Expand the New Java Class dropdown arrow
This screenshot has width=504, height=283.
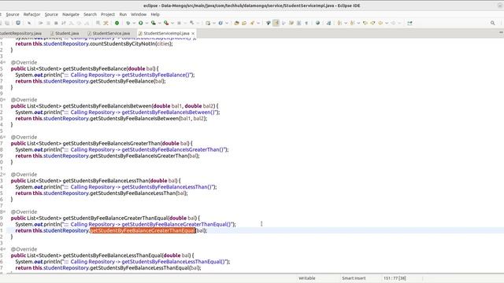coord(227,23)
